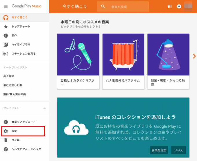Open ゴミ箱 in the sidebar

coord(25,140)
